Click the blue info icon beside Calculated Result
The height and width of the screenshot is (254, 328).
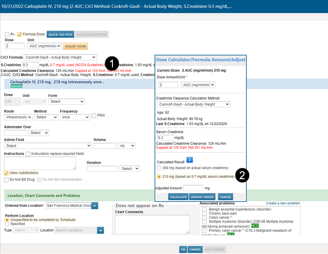tap(189, 160)
